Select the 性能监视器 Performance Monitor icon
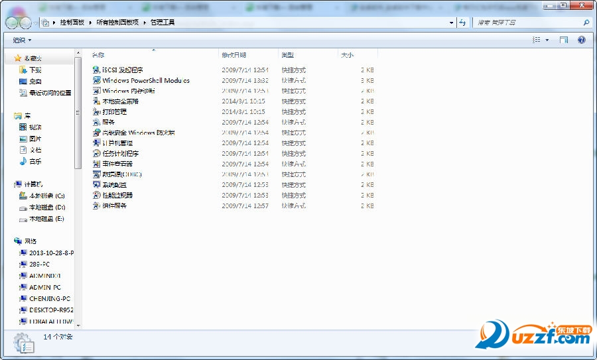Image resolution: width=597 pixels, height=360 pixels. point(96,196)
